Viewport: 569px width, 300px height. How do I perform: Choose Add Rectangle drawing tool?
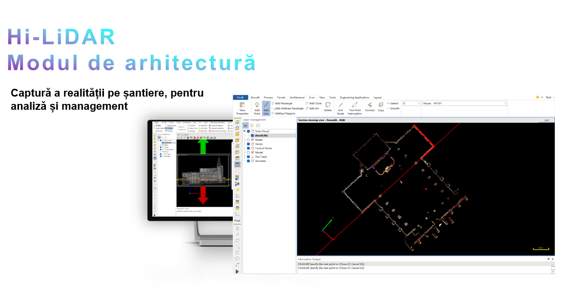(x=283, y=103)
